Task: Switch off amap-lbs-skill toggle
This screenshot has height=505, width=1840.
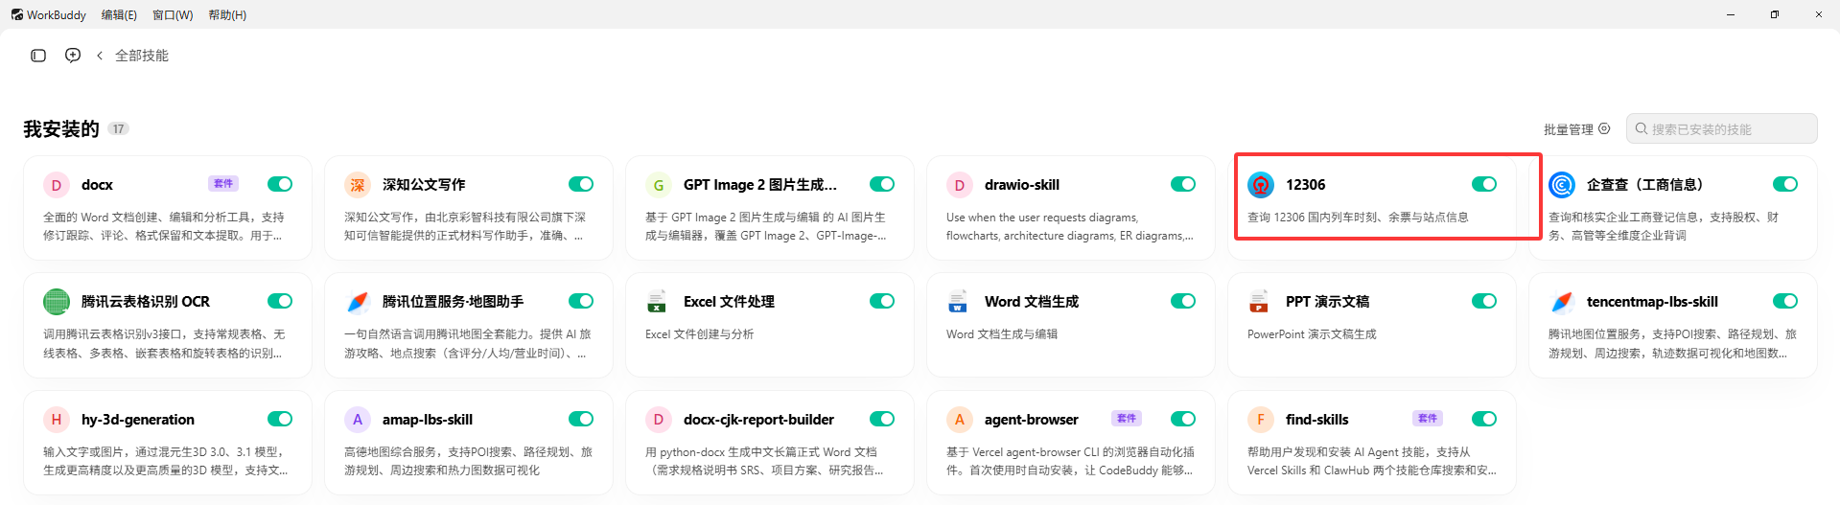Action: [x=581, y=419]
